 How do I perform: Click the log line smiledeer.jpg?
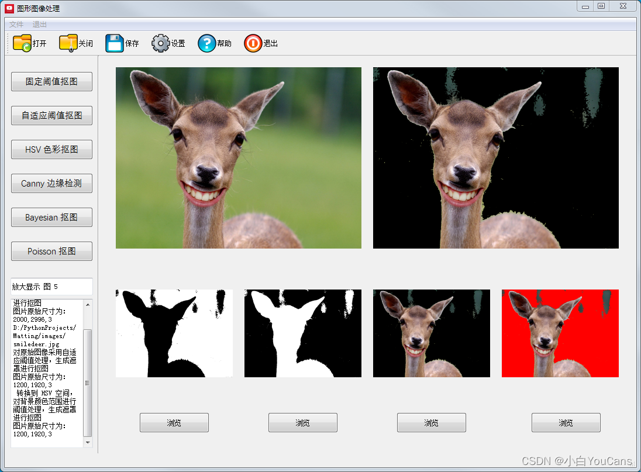click(36, 344)
